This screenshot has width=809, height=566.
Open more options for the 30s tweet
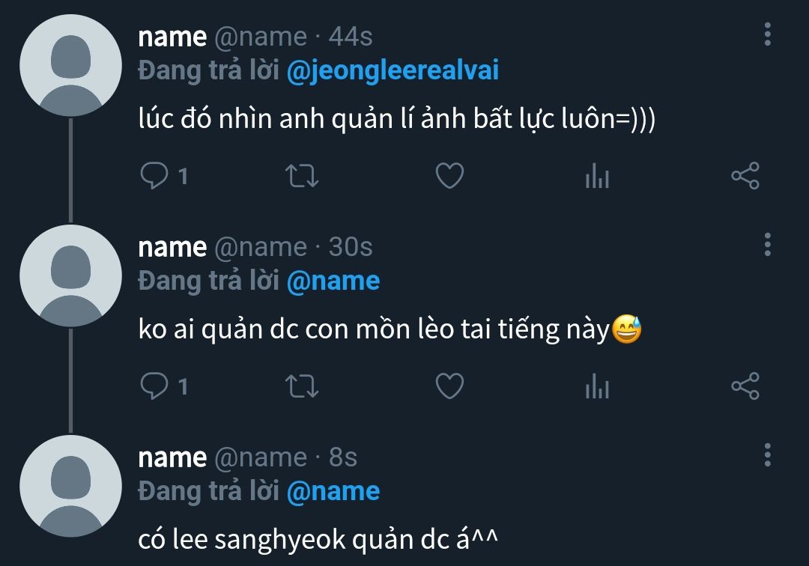pyautogui.click(x=768, y=244)
